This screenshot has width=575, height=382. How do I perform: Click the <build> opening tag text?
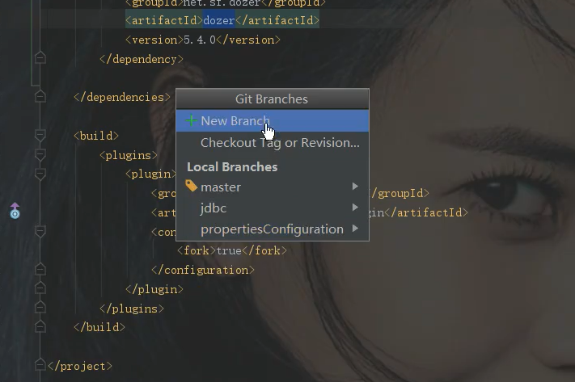(x=96, y=136)
